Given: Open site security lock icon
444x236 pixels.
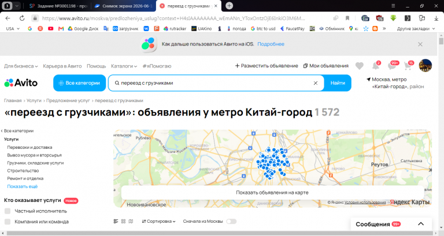Looking at the screenshot, I should coord(35,18).
